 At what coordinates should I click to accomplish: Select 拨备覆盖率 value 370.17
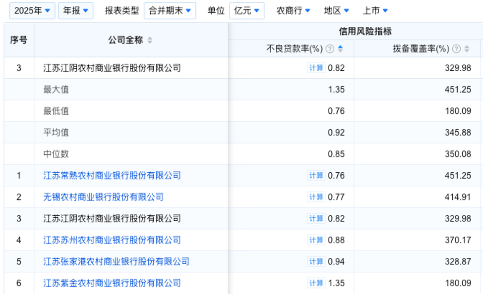(x=458, y=240)
